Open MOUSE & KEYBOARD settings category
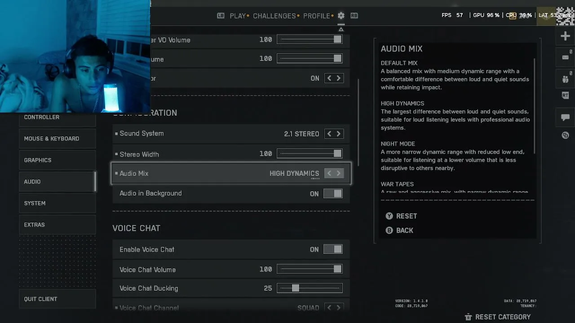 pyautogui.click(x=57, y=139)
